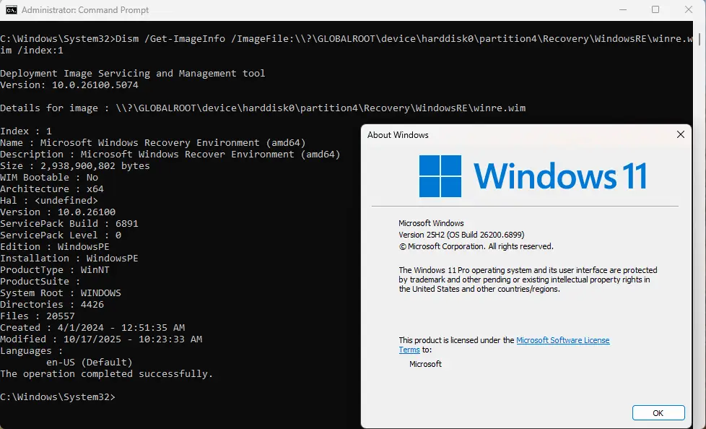Click 'Version 25H2 (OS Build 26200.6899)' text
706x429 pixels.
pyautogui.click(x=461, y=235)
